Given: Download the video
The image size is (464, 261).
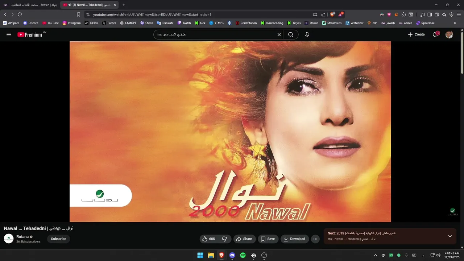Looking at the screenshot, I should pyautogui.click(x=295, y=239).
